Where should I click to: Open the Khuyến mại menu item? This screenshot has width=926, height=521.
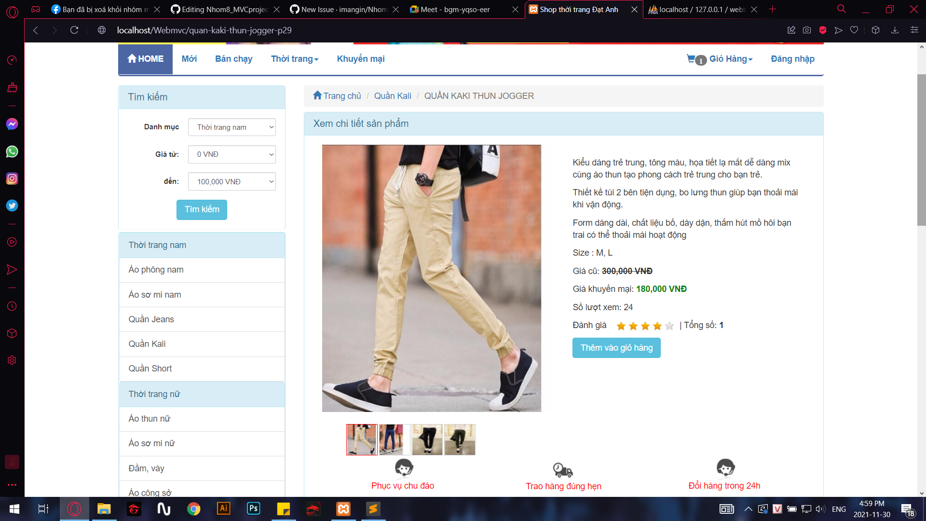coord(361,59)
